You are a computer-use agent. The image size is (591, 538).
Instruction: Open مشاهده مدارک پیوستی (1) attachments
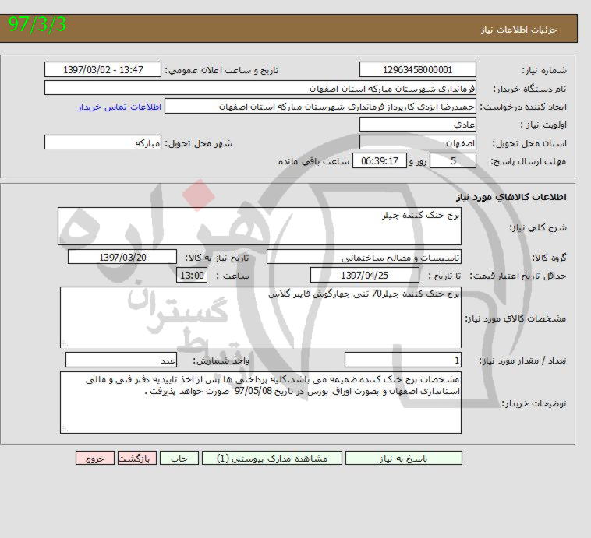pos(271,459)
